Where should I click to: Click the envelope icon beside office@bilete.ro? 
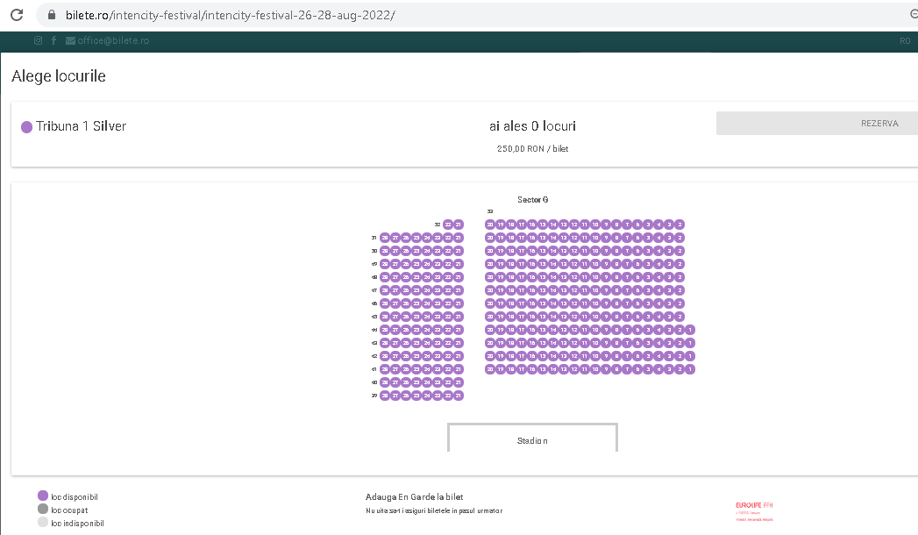tap(70, 40)
